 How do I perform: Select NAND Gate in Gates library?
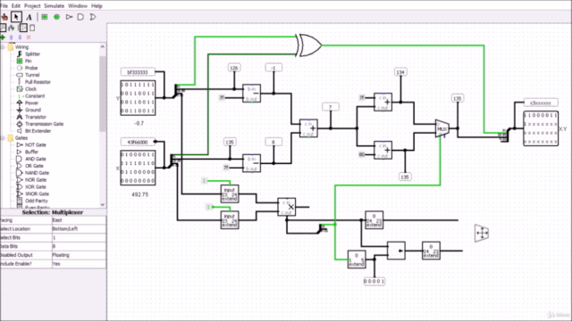click(37, 173)
